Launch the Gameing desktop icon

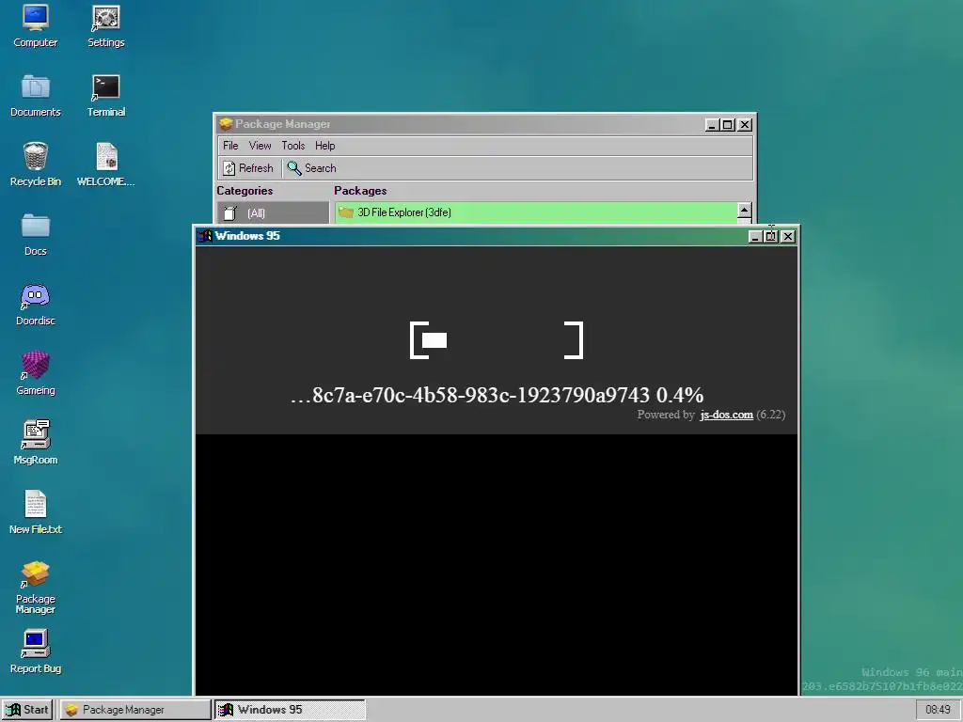point(36,373)
